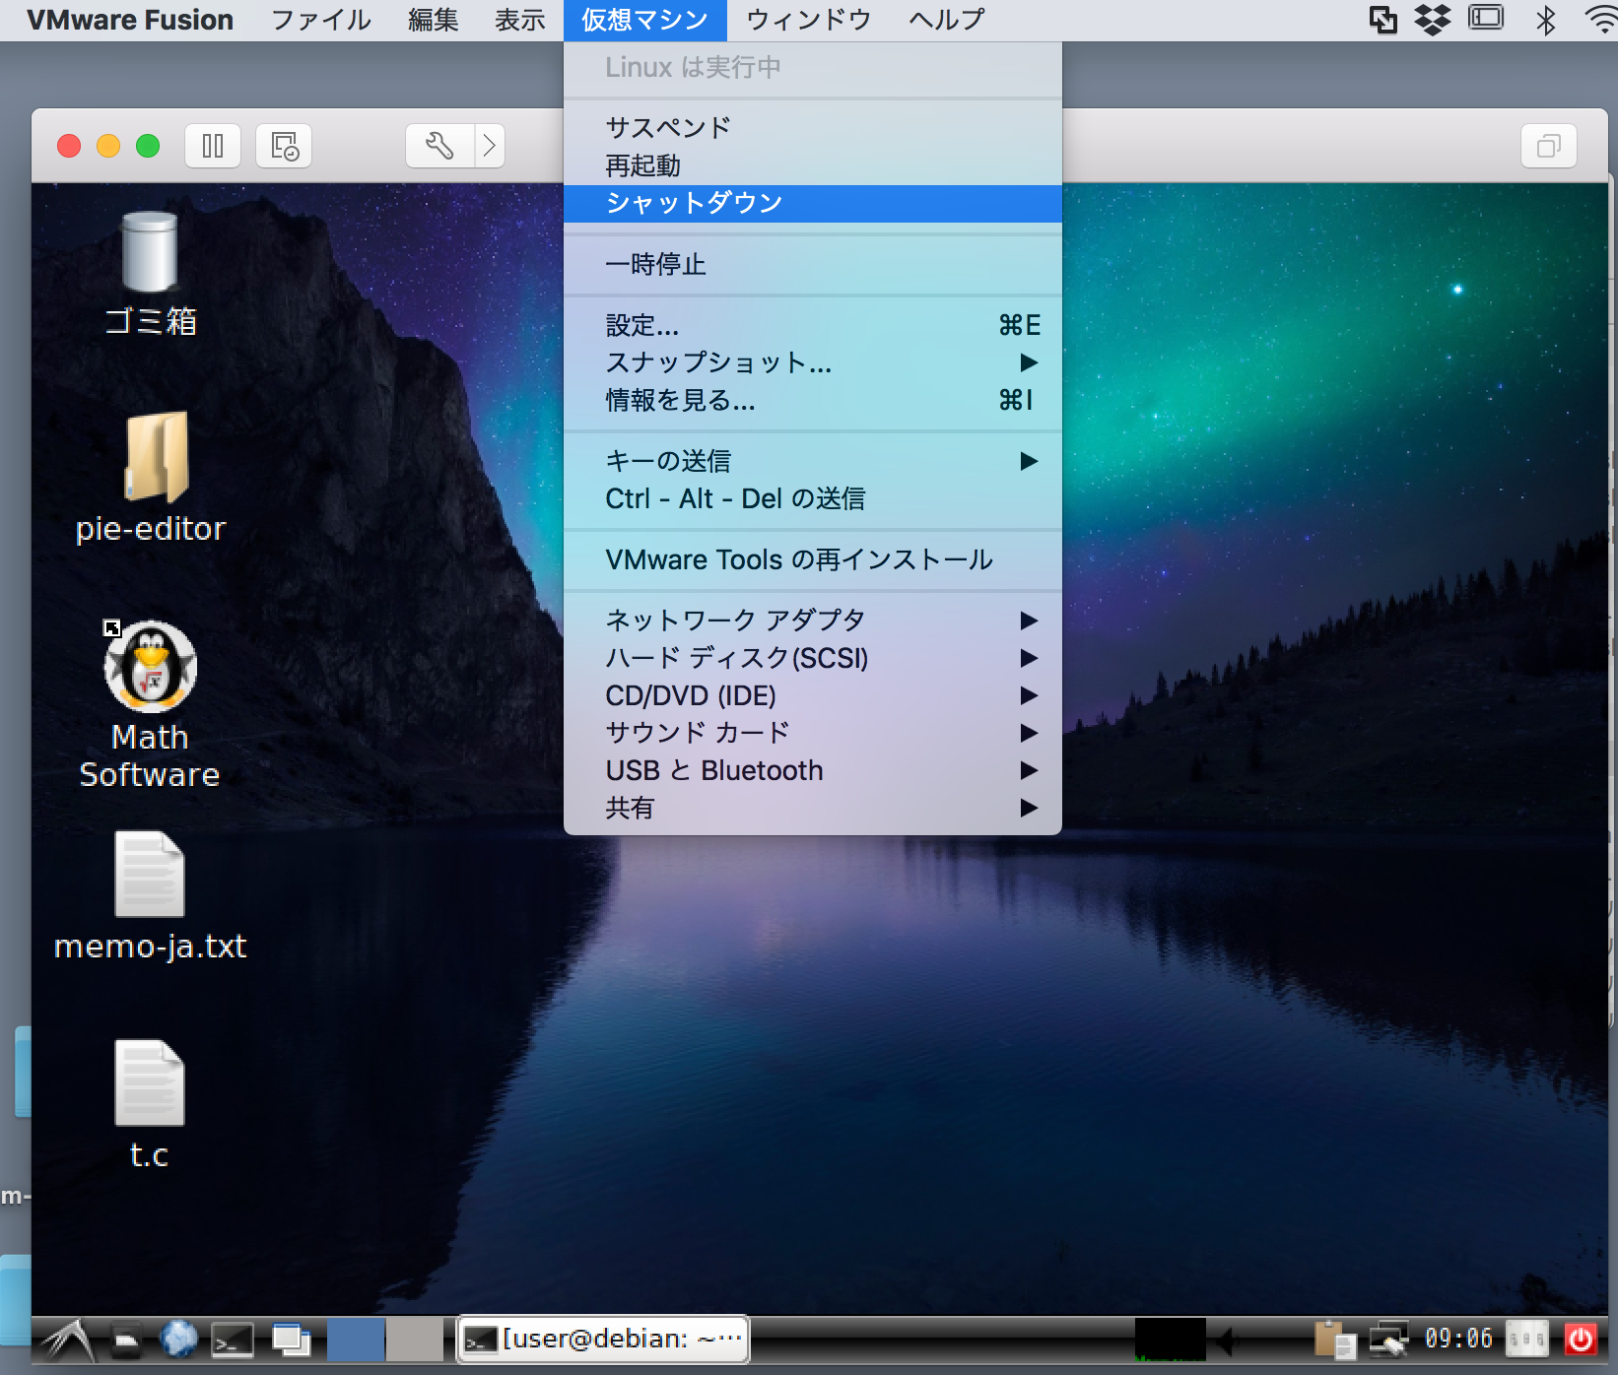Click the Bluetooth menu bar icon
Viewport: 1618px width, 1375px height.
coord(1546,20)
